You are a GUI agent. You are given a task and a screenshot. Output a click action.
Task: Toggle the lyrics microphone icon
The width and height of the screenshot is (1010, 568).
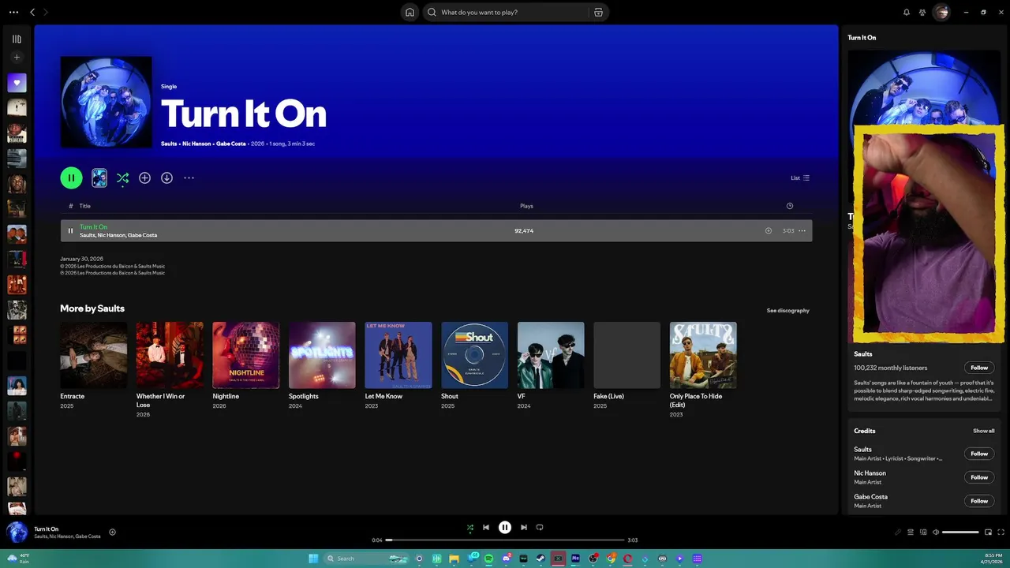tap(897, 532)
